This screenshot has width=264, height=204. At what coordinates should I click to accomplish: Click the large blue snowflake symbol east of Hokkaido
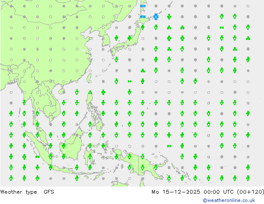(156, 17)
